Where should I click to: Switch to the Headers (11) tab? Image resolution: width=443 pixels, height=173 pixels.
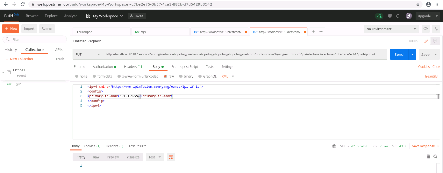(x=134, y=67)
